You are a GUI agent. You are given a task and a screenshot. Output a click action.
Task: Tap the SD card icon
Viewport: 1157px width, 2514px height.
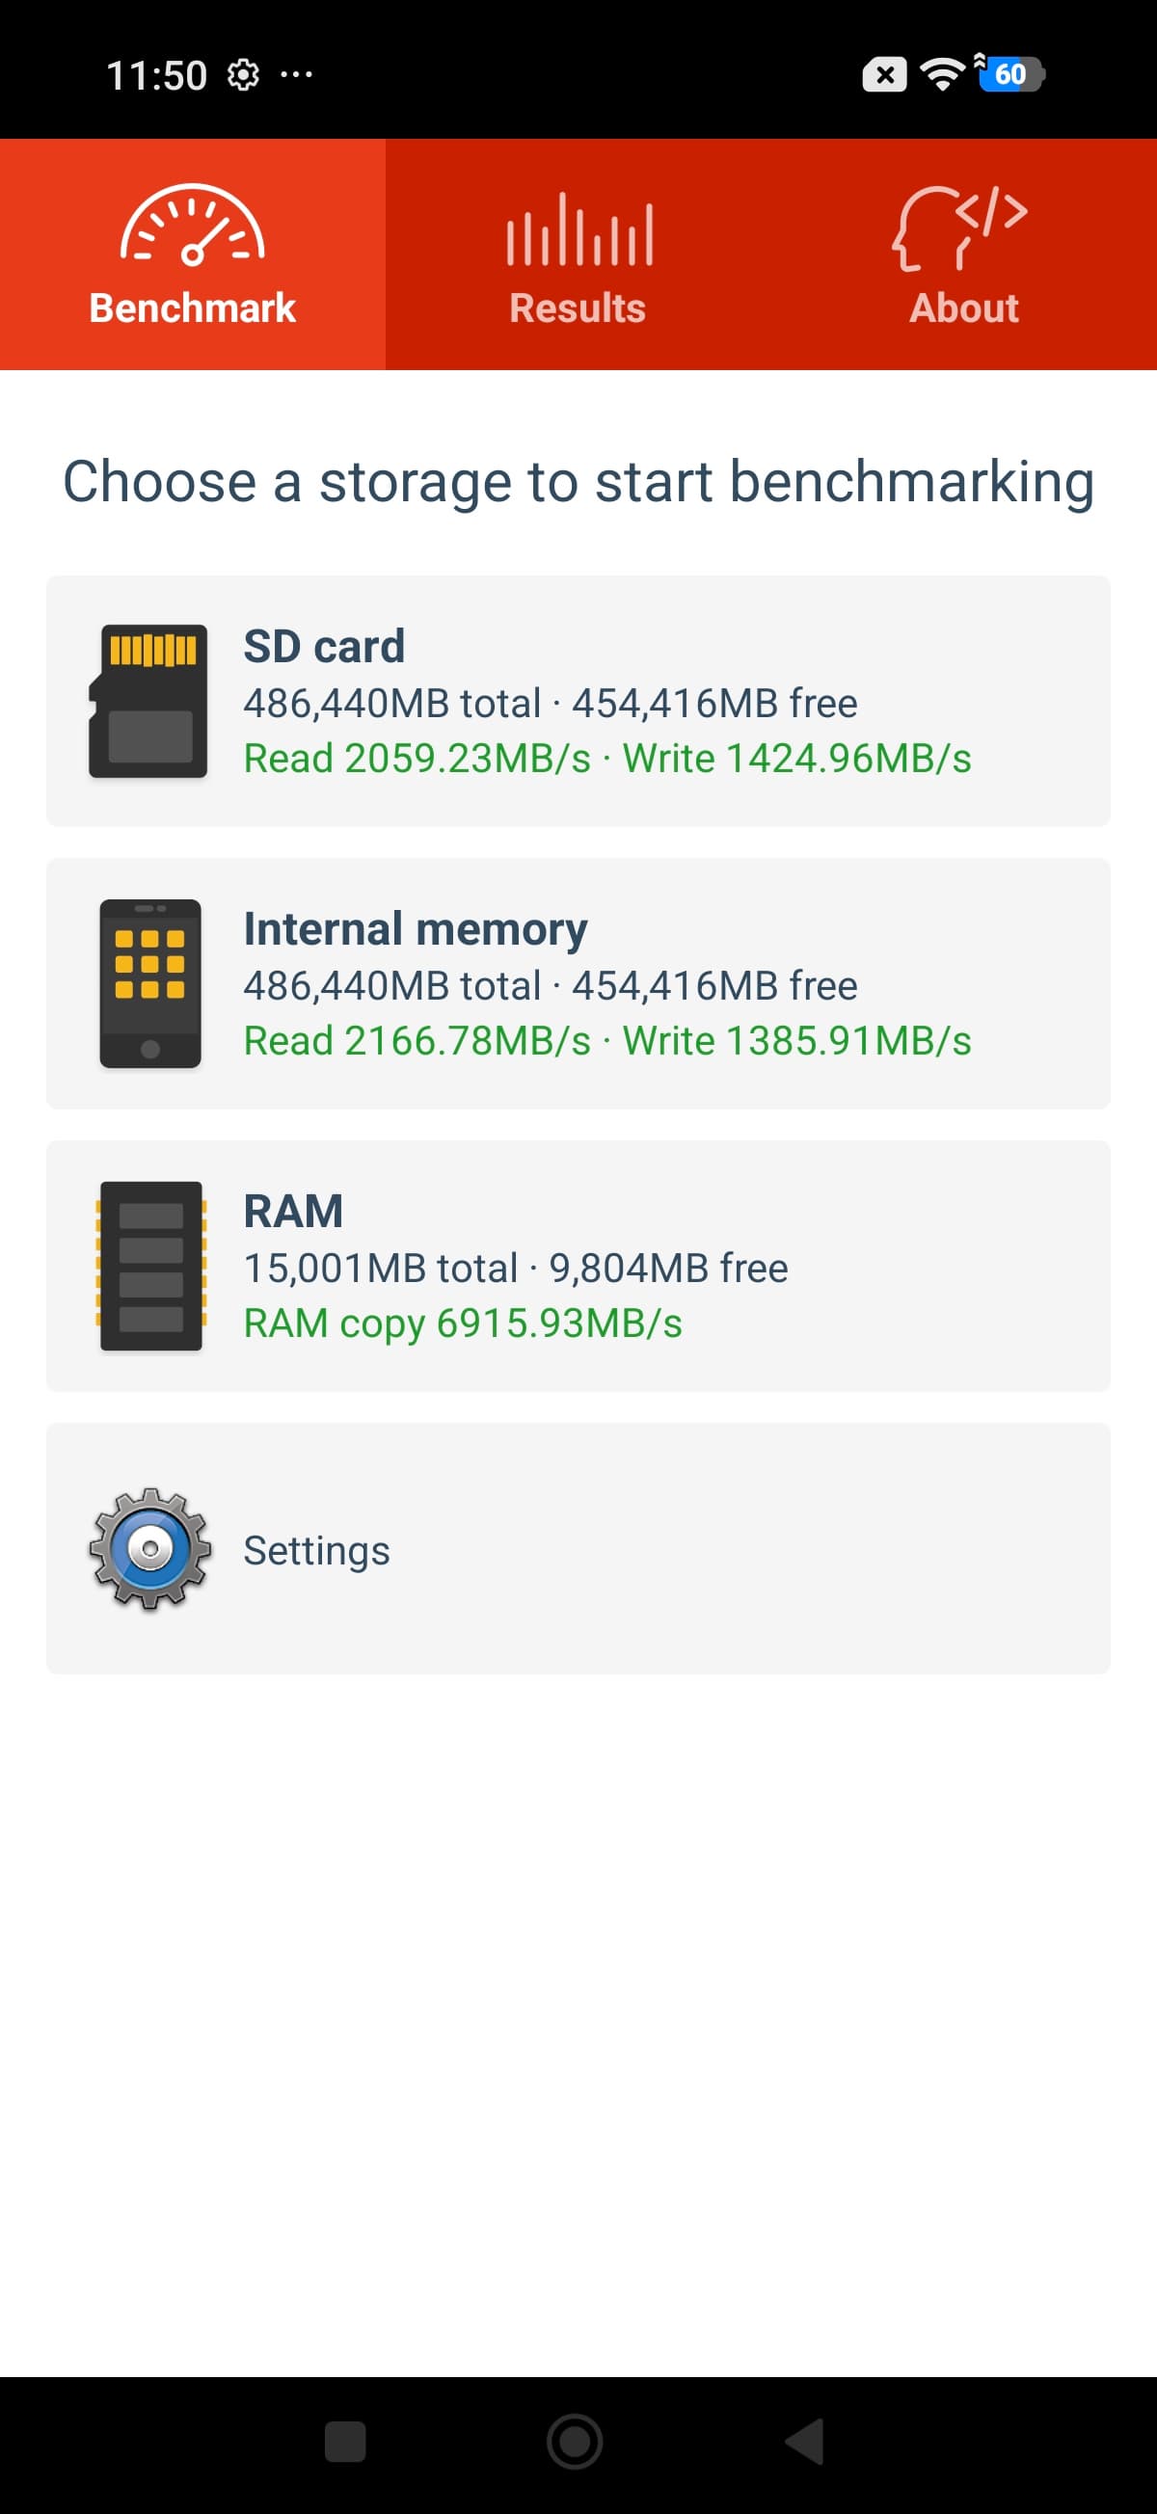pyautogui.click(x=148, y=701)
